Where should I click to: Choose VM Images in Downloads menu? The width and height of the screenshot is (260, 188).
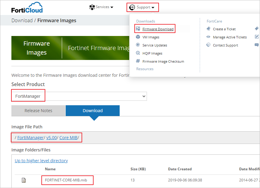tap(151, 37)
